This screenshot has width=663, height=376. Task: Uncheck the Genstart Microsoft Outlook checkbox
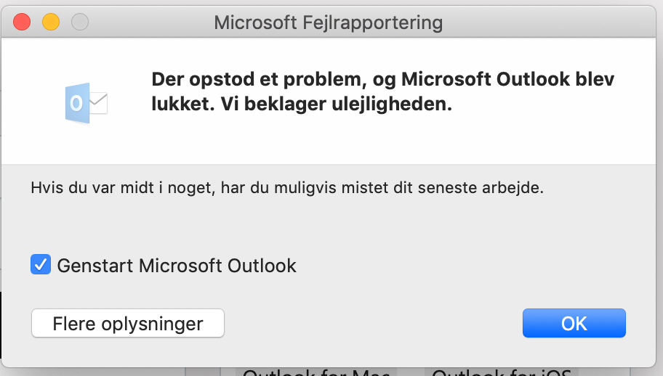coord(41,265)
